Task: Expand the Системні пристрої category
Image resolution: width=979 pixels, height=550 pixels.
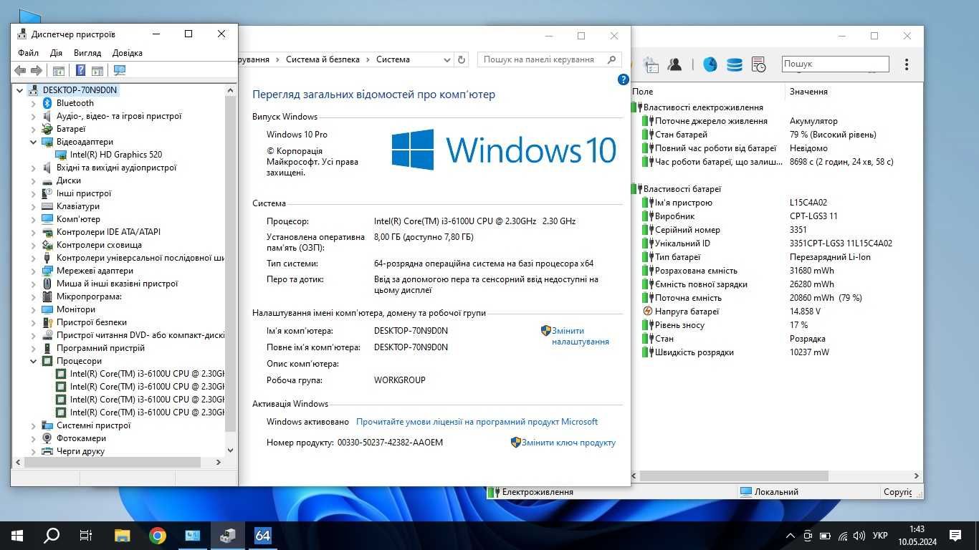Action: click(33, 425)
